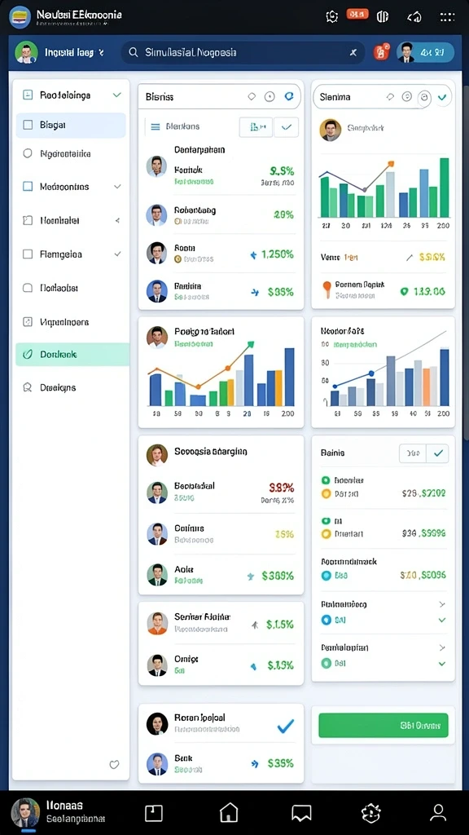
Task: Toggle the Flamgeioa checkbox in sidebar
Action: [x=28, y=254]
